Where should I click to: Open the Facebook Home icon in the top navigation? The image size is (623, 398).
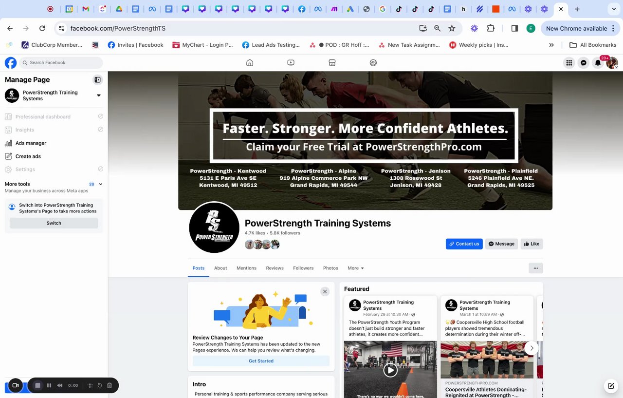coord(250,62)
